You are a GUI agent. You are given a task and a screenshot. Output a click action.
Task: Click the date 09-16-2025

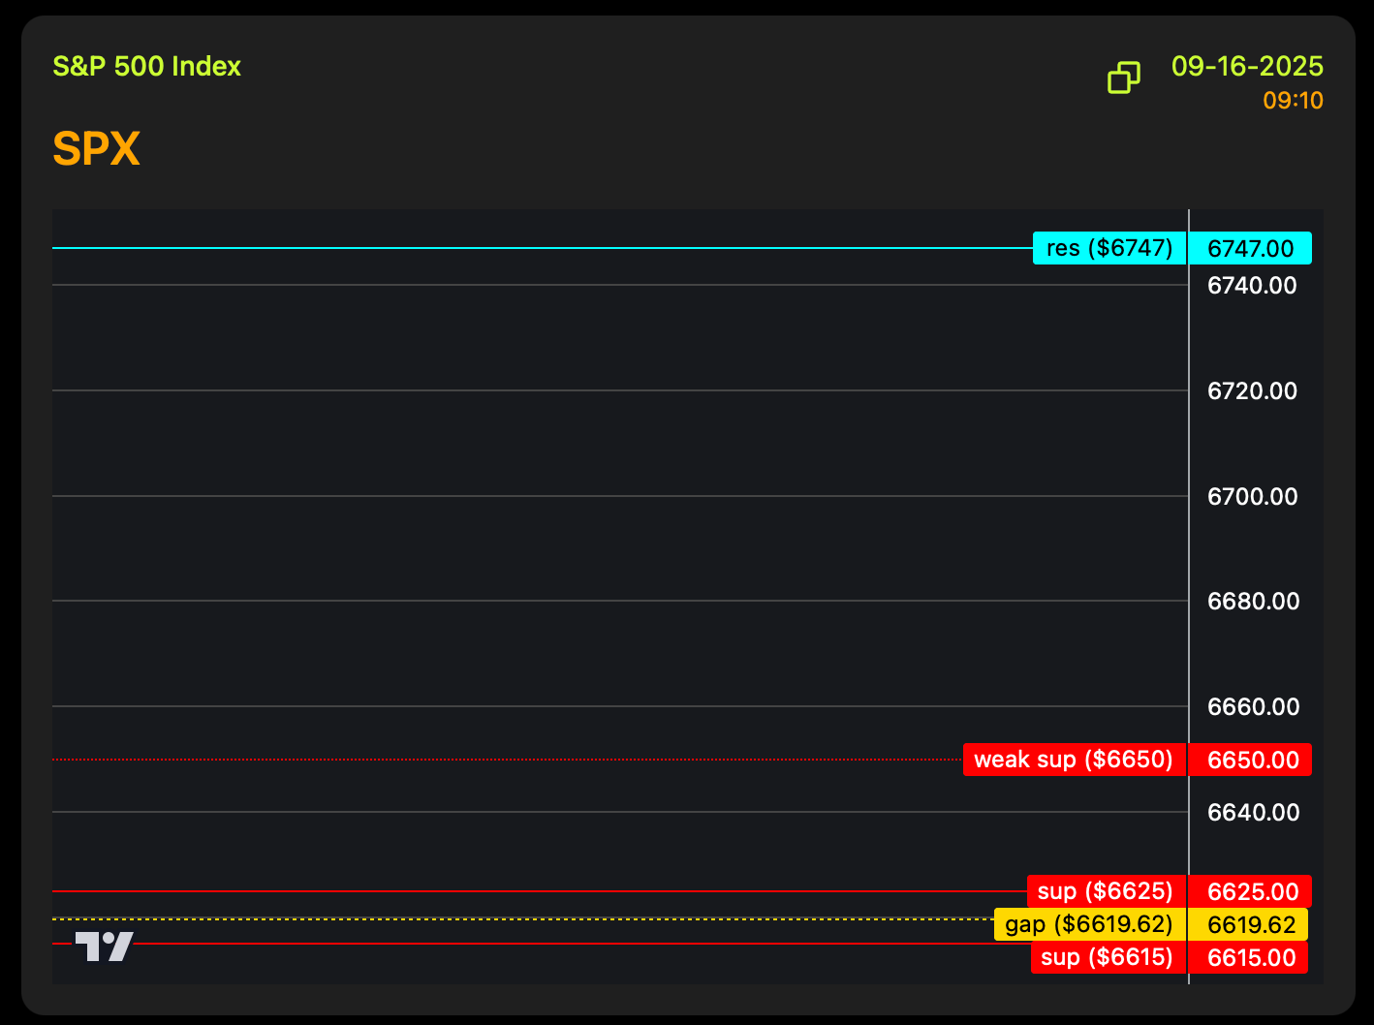tap(1247, 66)
